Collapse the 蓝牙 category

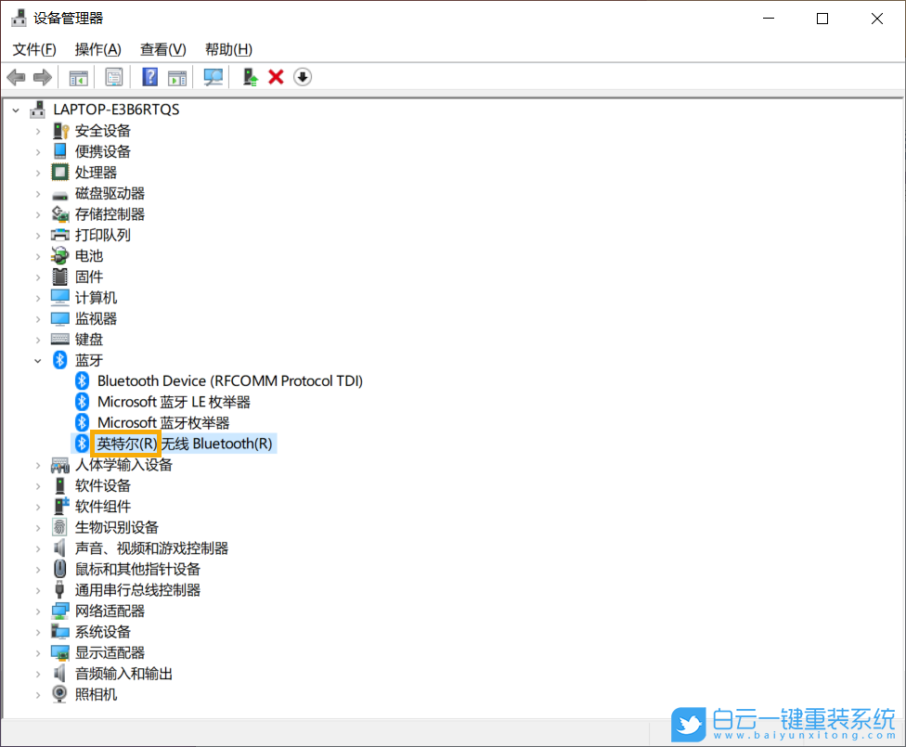tap(37, 360)
